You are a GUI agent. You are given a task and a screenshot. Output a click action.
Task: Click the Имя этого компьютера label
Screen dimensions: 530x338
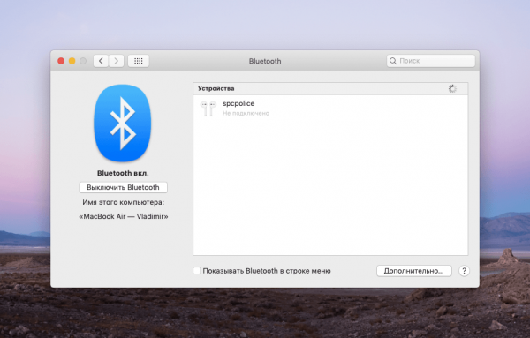click(x=124, y=202)
